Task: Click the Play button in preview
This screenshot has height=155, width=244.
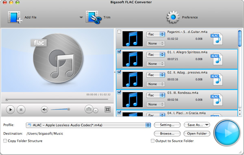Action: pyautogui.click(x=10, y=109)
